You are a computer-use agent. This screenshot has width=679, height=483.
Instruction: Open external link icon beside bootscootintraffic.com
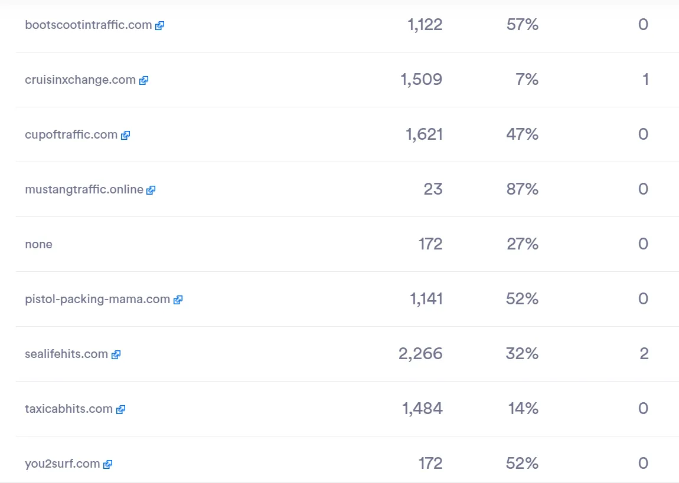tap(160, 25)
